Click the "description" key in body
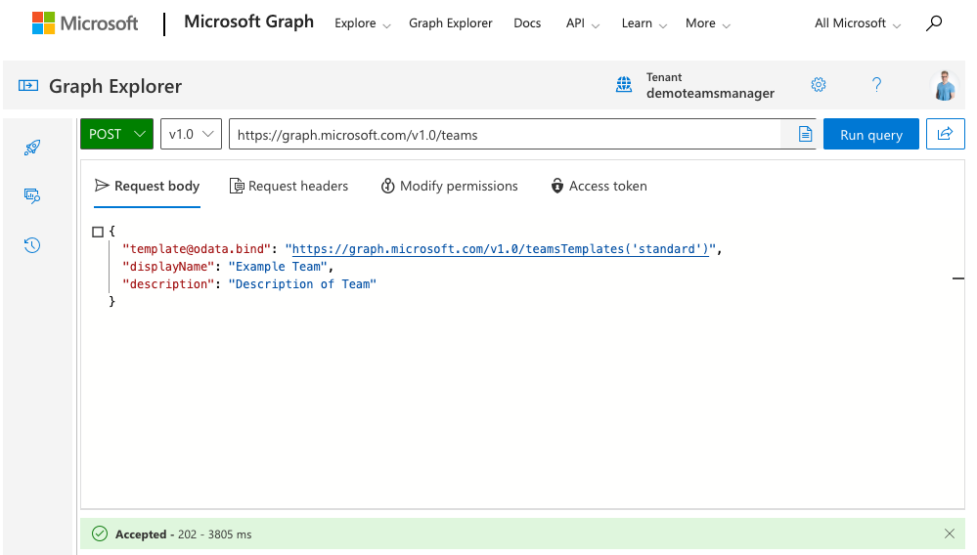Screen dimensions: 977x555 pyautogui.click(x=168, y=283)
